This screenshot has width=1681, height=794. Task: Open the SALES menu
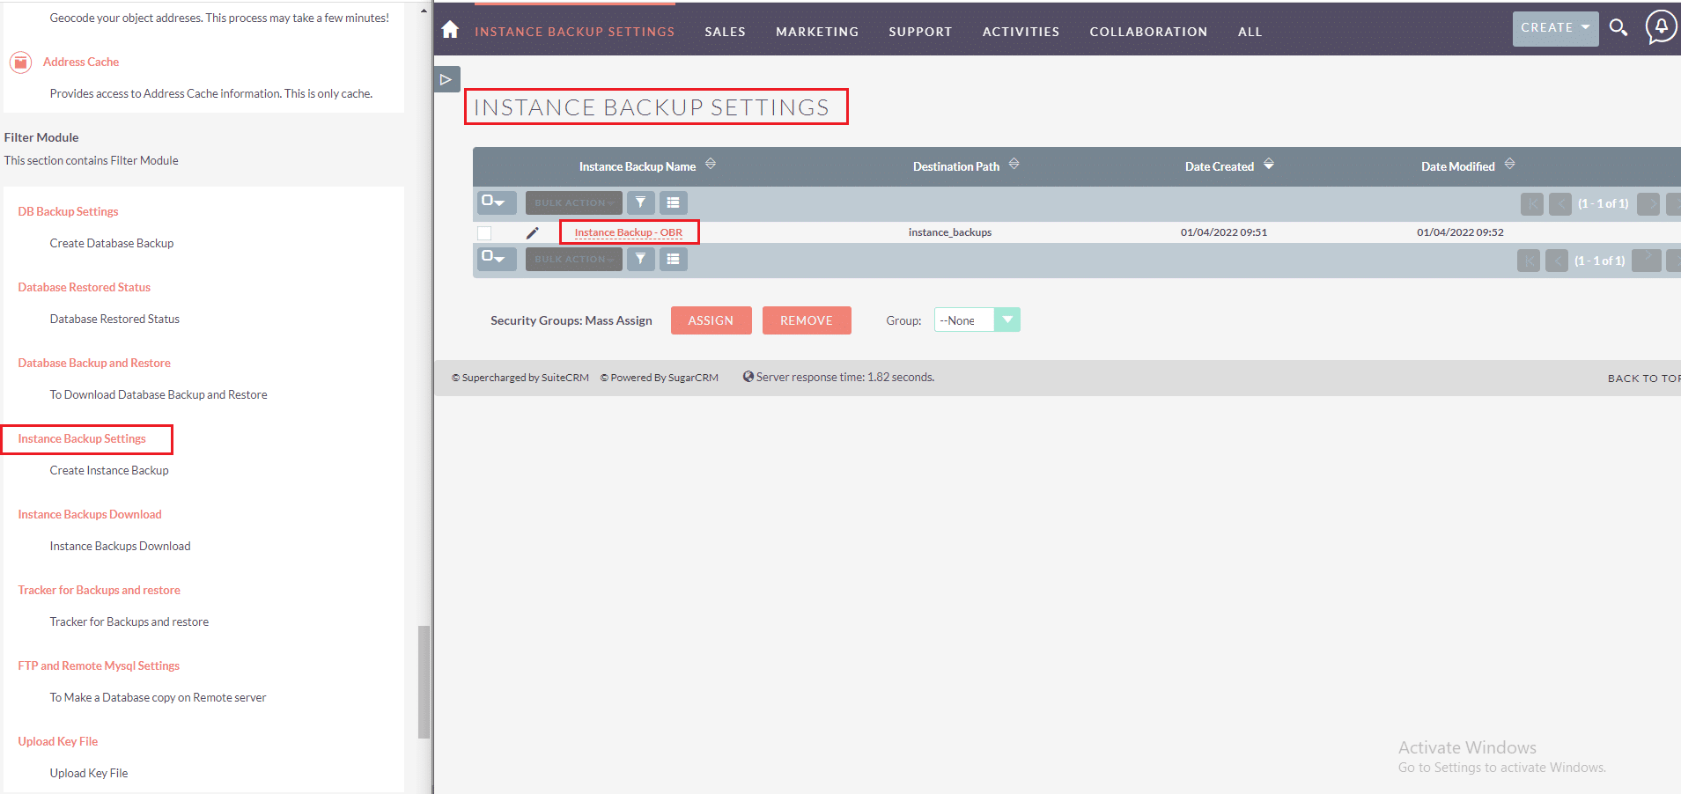[725, 32]
